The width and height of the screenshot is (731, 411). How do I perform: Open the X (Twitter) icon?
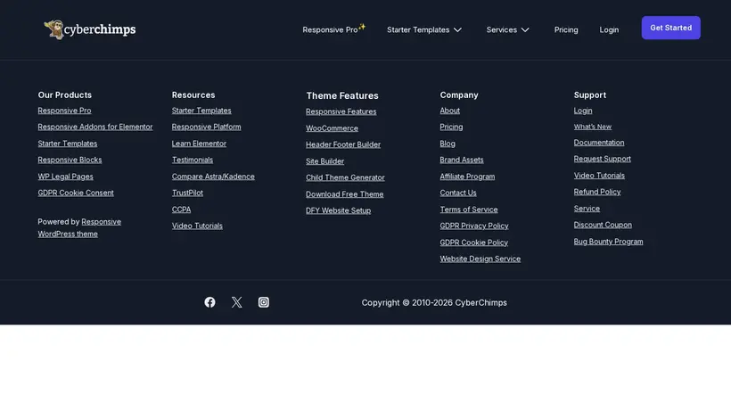[x=237, y=302]
